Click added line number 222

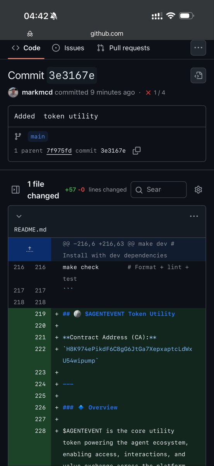pyautogui.click(x=40, y=349)
